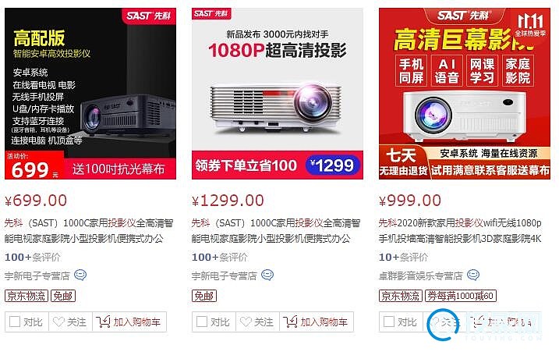Open title link of 699.00 projector
The height and width of the screenshot is (359, 559).
pos(89,230)
